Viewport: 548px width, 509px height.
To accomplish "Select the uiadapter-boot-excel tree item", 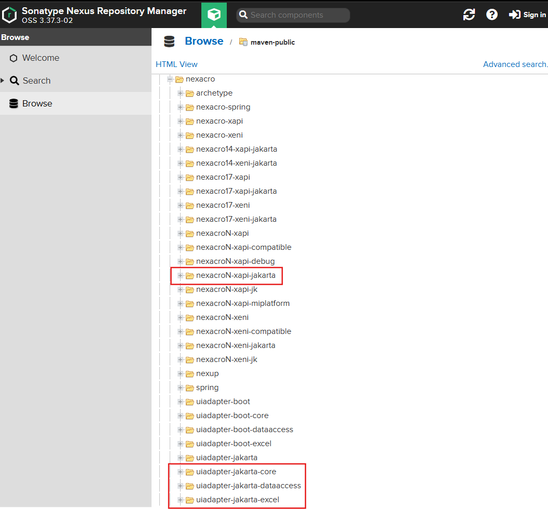I will click(234, 444).
